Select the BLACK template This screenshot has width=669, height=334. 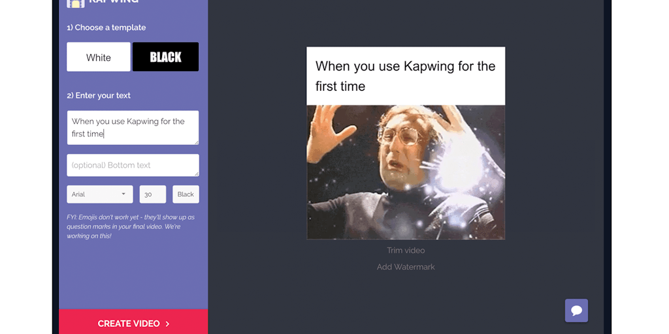165,57
